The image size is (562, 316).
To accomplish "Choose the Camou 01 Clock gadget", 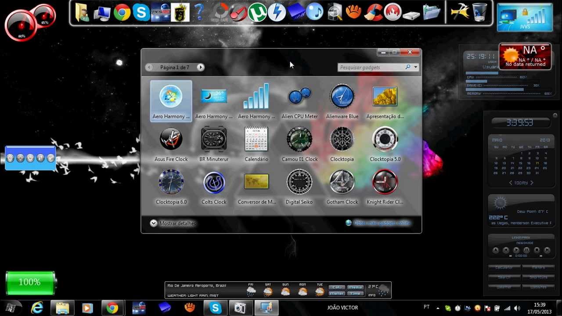I will [x=299, y=144].
